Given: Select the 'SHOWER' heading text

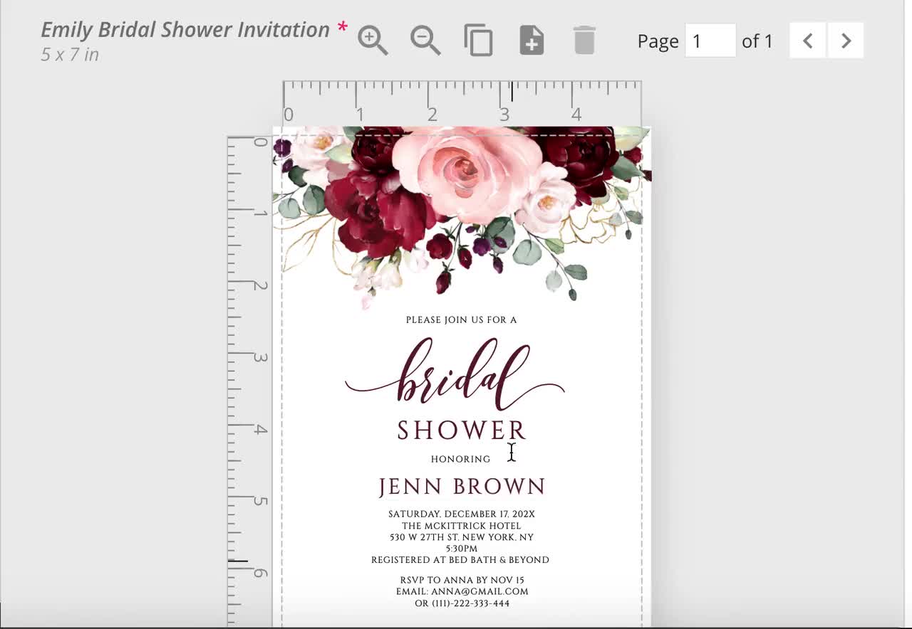Looking at the screenshot, I should click(462, 430).
